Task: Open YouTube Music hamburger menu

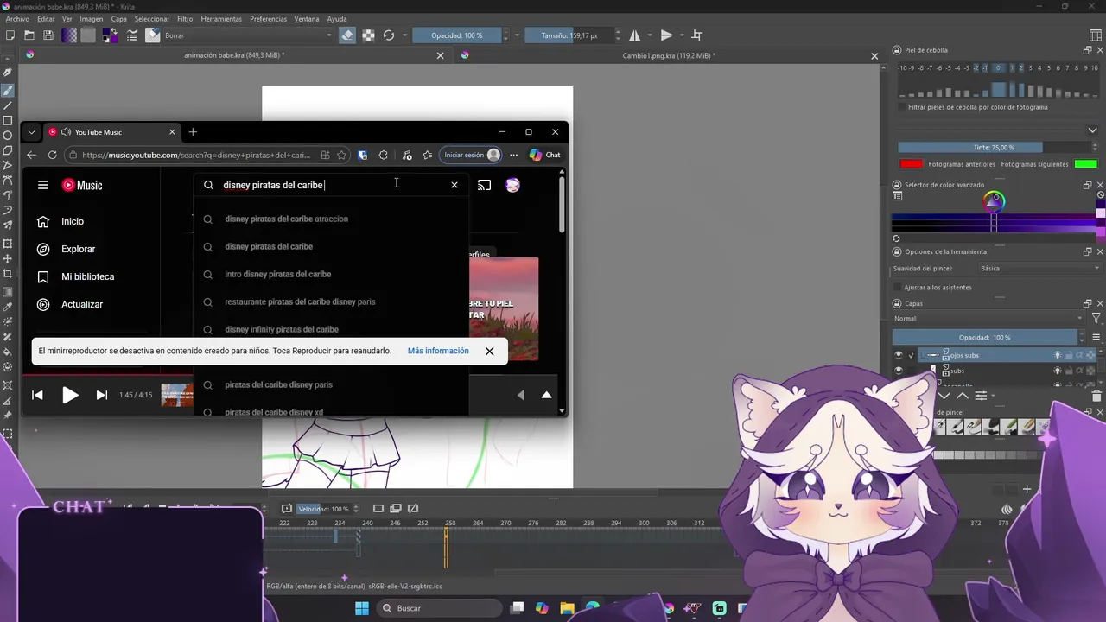Action: pyautogui.click(x=43, y=185)
